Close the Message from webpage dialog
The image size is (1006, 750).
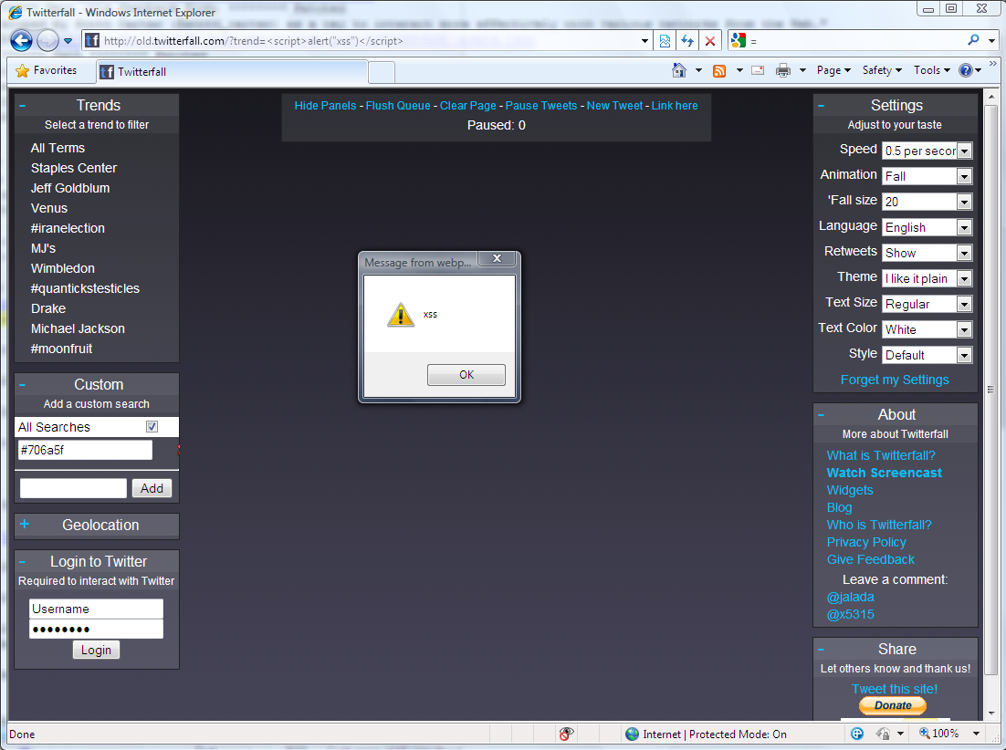(497, 258)
